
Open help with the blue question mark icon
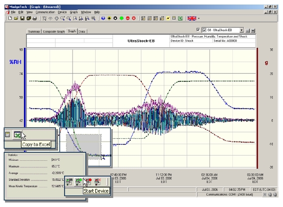coord(103,18)
